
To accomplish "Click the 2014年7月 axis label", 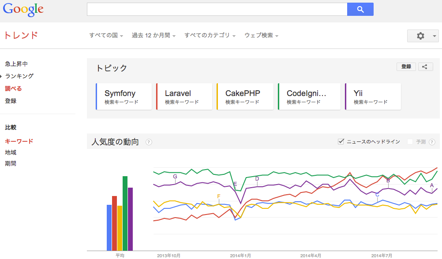I will 382,255.
